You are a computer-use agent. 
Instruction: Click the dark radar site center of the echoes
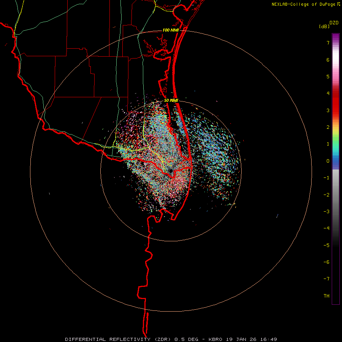click(170, 171)
